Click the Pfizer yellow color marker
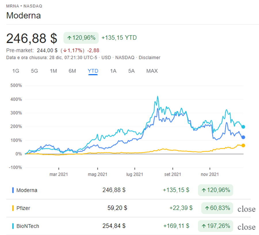The width and height of the screenshot is (259, 235). tap(13, 208)
